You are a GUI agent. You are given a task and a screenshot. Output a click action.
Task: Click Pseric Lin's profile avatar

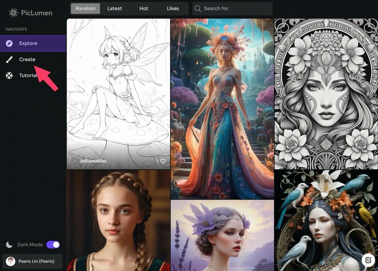pos(11,261)
